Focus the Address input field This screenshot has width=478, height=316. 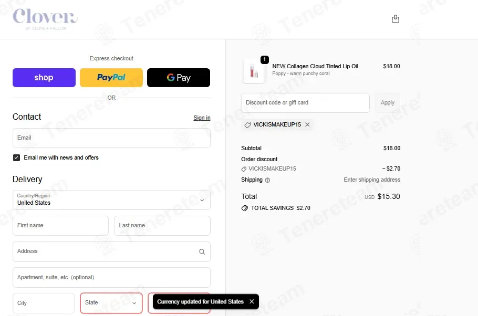[111, 252]
